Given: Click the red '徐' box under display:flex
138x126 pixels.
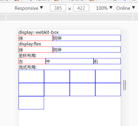Looking at the screenshot, I should [36, 50].
